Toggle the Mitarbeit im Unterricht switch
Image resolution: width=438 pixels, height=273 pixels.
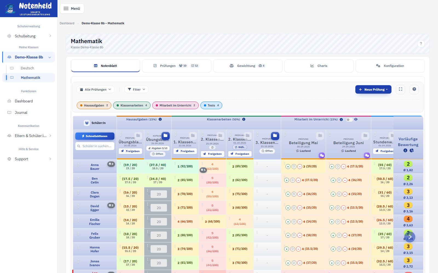pyautogui.click(x=349, y=120)
